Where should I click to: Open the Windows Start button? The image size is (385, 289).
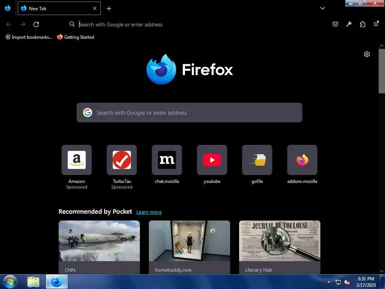point(10,281)
